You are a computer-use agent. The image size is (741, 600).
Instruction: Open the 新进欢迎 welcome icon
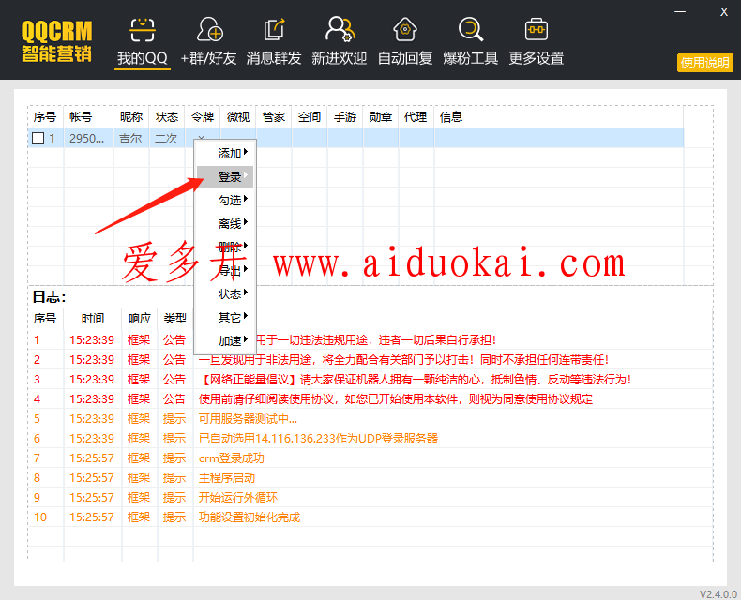pos(340,29)
